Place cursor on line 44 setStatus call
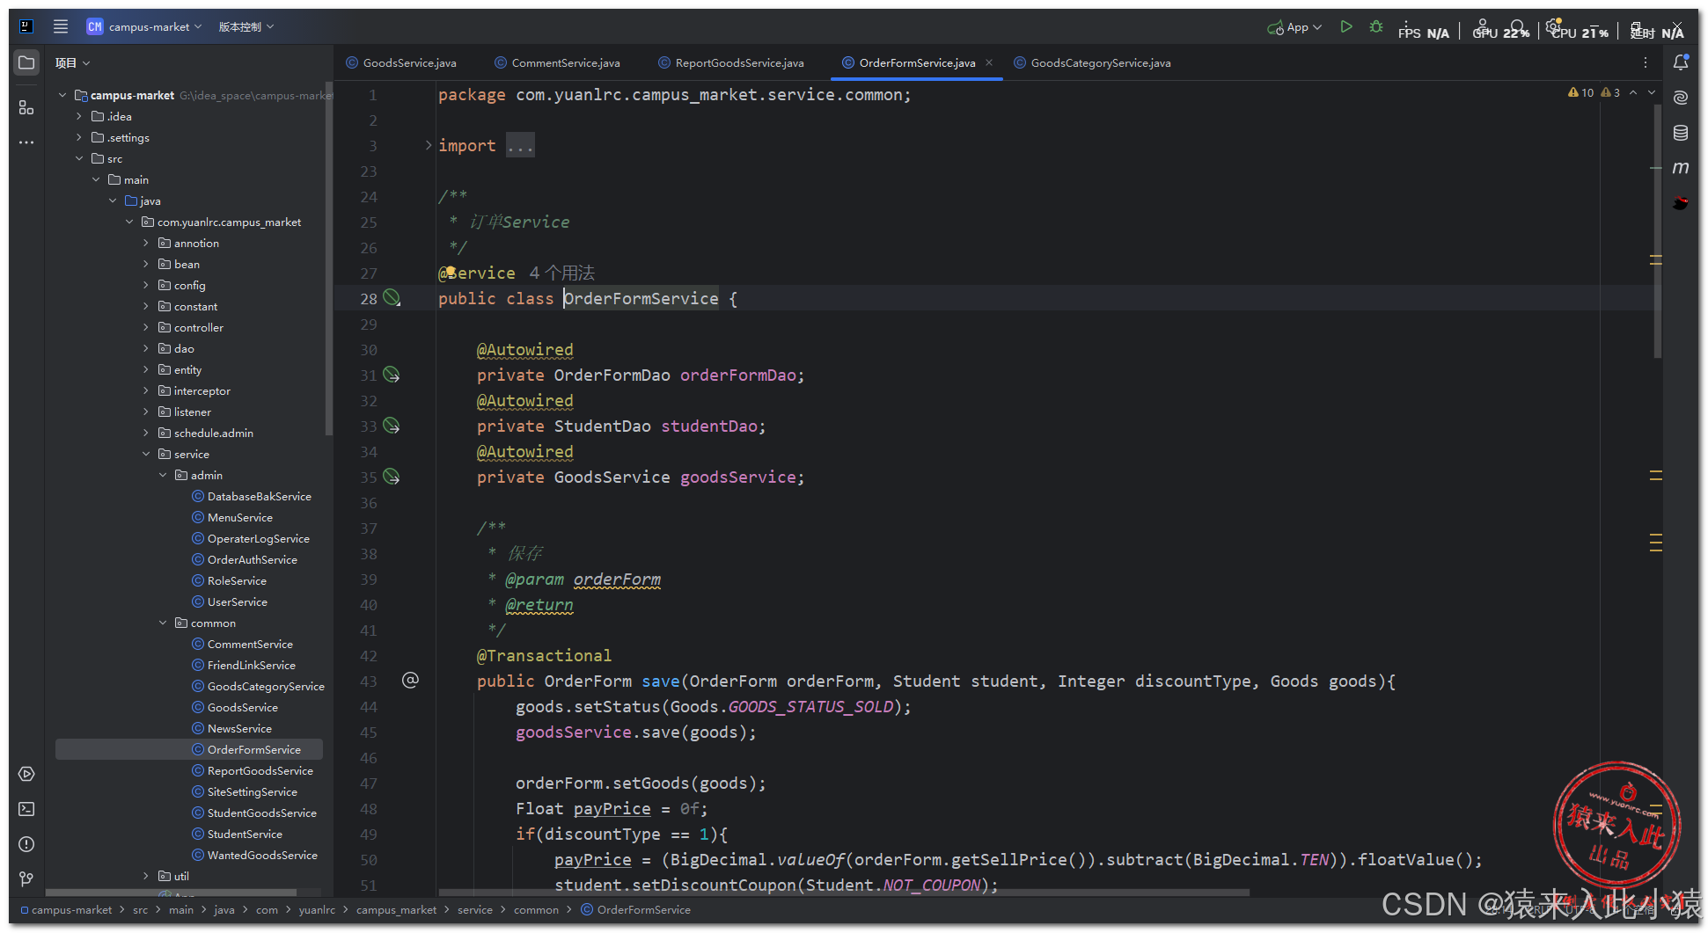Screen dimensions: 1708x933 coord(616,706)
